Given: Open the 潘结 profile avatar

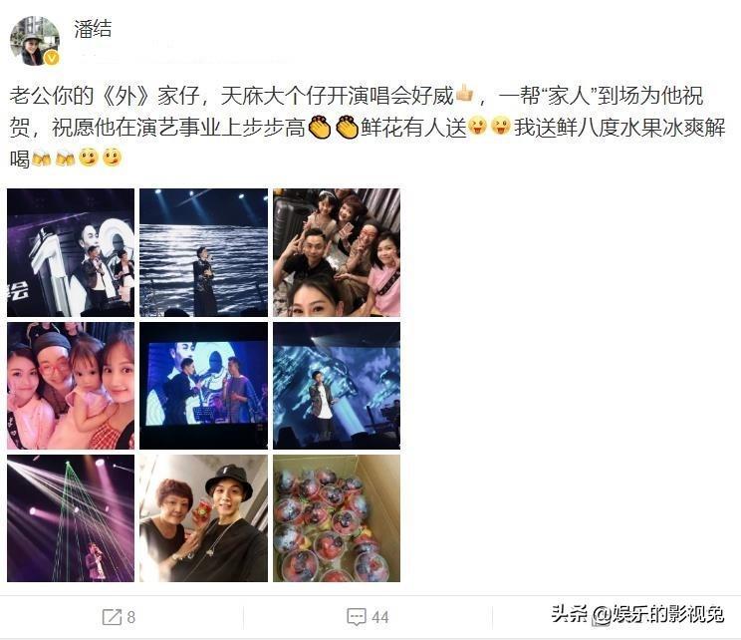Looking at the screenshot, I should coord(34,41).
